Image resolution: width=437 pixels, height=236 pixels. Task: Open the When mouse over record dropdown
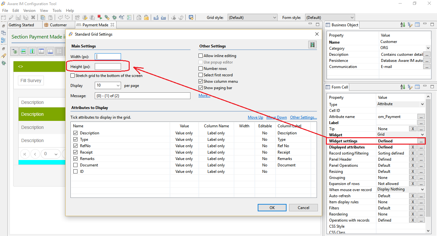click(x=422, y=189)
